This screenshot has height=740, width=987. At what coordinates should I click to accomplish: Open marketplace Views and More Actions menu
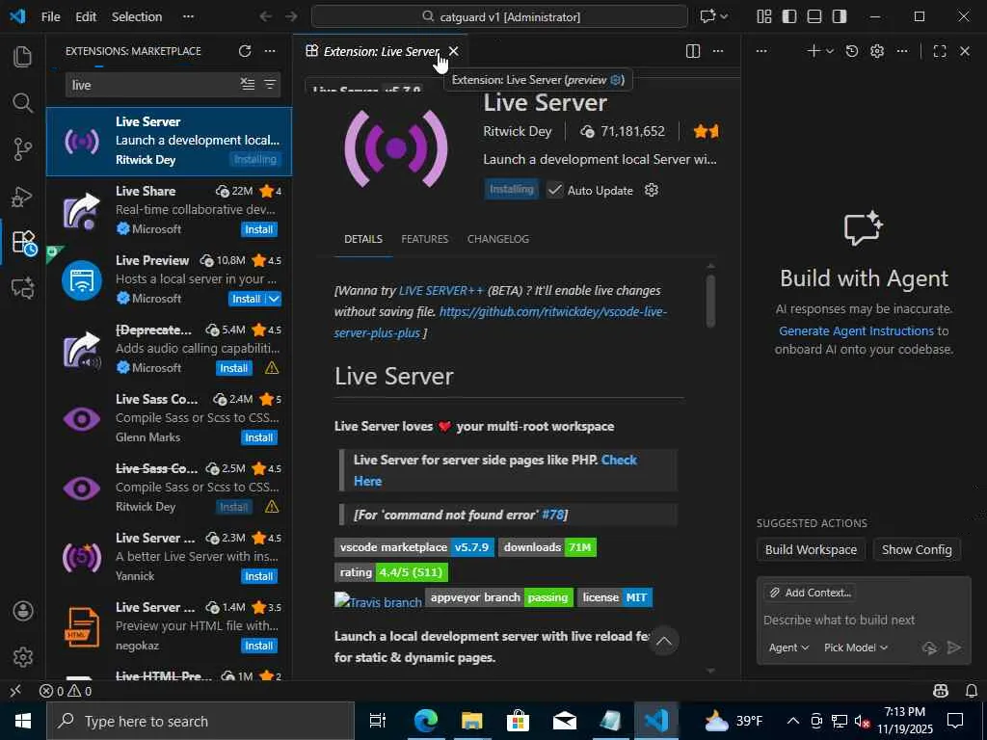(x=270, y=51)
